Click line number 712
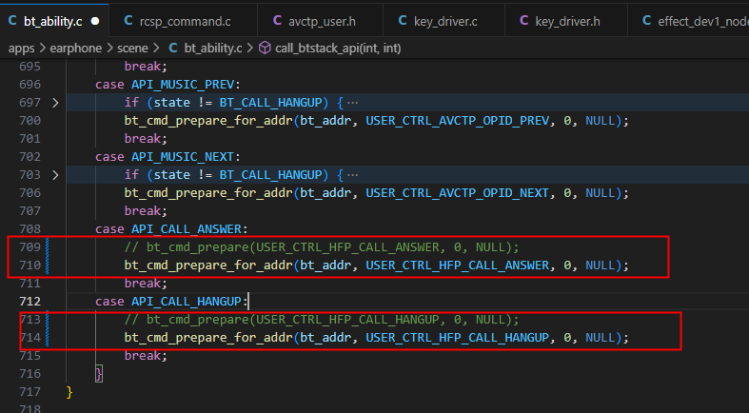Screen dimensions: 749x413 (x=30, y=302)
